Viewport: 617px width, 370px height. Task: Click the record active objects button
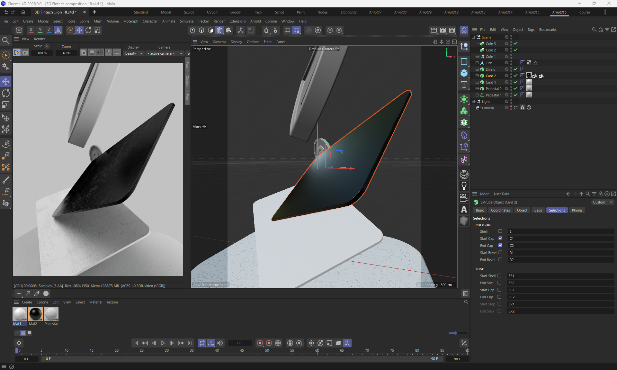coord(260,343)
